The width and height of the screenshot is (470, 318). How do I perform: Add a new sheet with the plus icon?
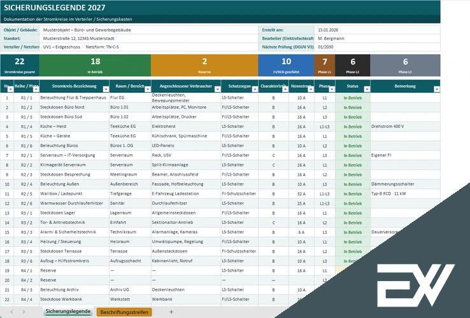coord(171,312)
